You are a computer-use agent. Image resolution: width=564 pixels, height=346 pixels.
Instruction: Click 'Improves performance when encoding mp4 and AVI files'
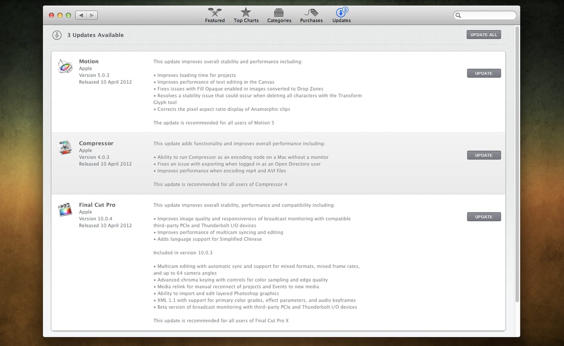tap(220, 171)
